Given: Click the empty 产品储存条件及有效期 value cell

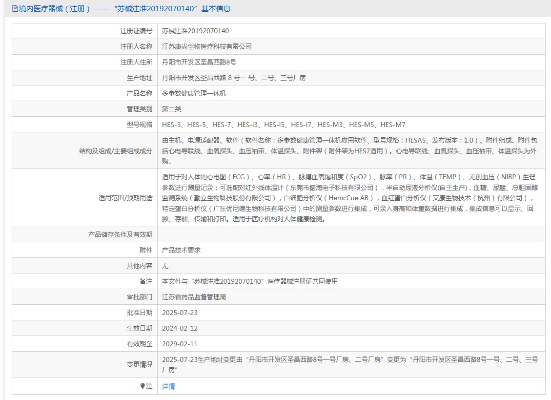Looking at the screenshot, I should [351, 234].
